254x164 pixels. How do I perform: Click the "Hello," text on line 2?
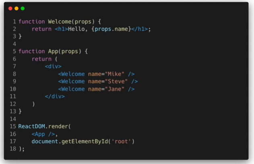click(78, 29)
